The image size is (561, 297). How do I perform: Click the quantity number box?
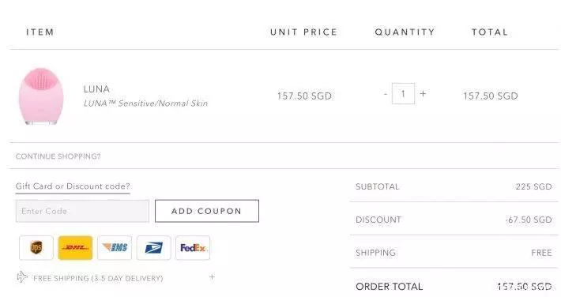(403, 94)
